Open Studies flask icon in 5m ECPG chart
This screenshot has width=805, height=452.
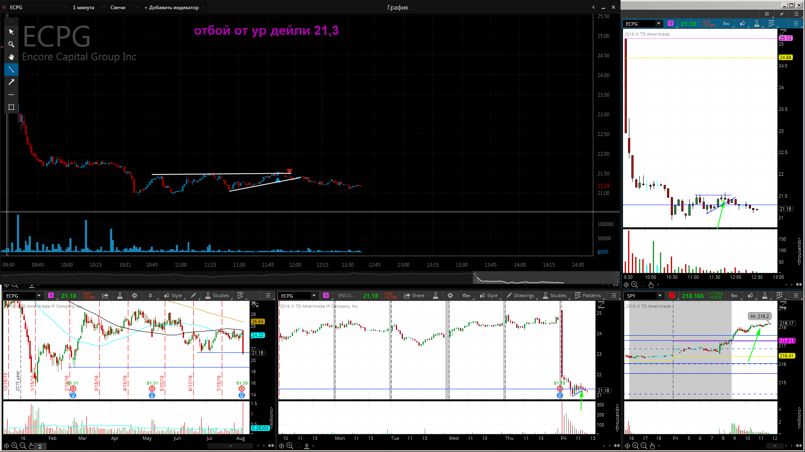point(757,24)
